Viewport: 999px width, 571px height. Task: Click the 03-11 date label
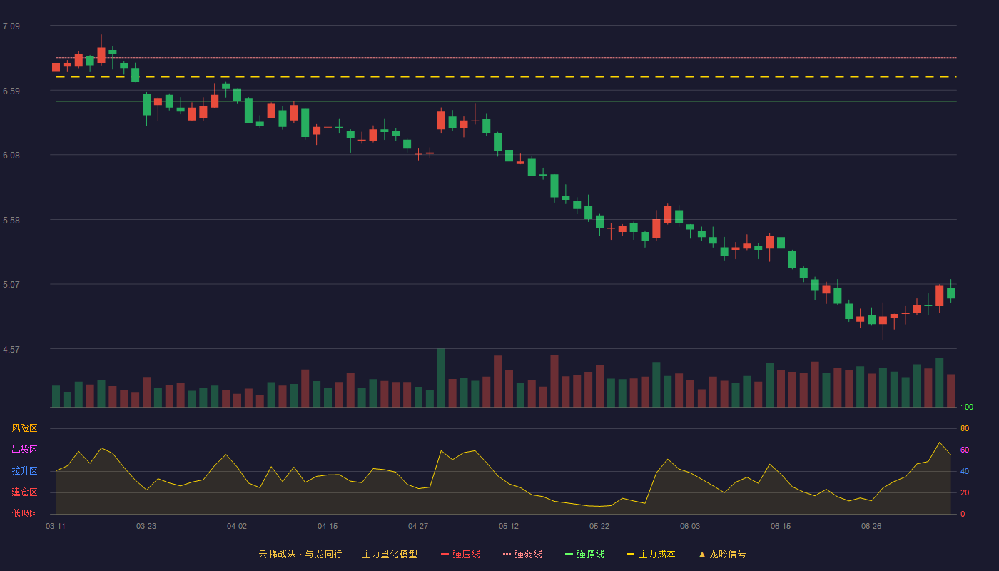(56, 526)
